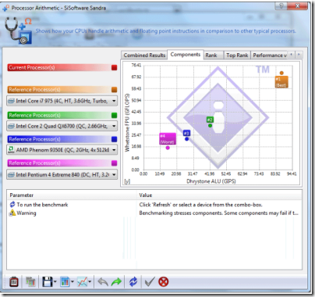Click the grey checkmark OK icon
The height and width of the screenshot is (297, 315).
click(150, 282)
